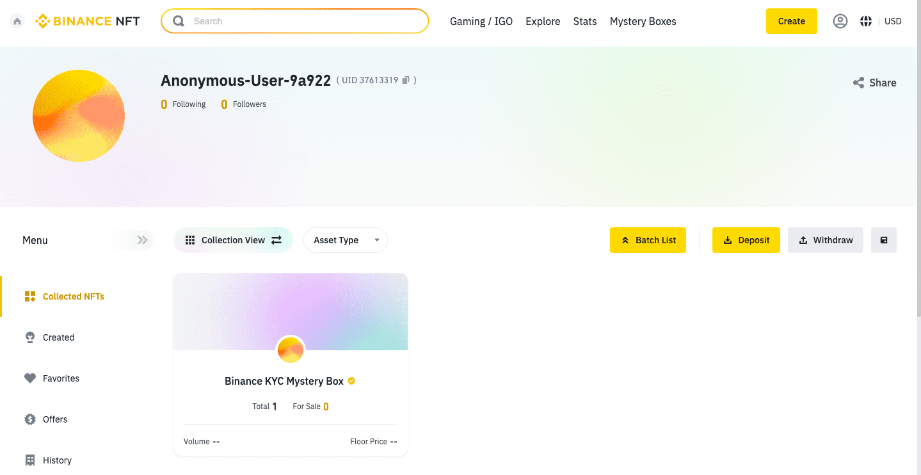
Task: Click the For Sale 0 count
Action: [310, 407]
